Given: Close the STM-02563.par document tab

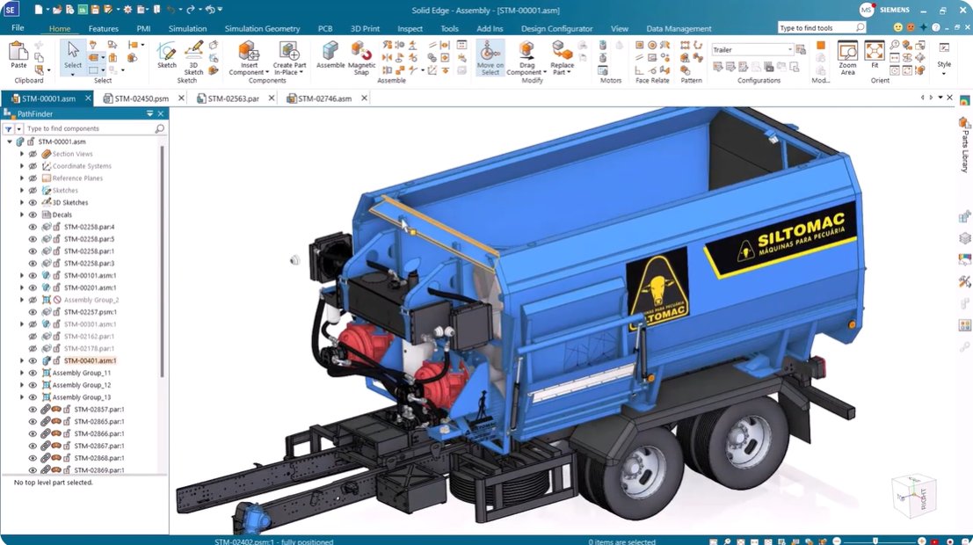Looking at the screenshot, I should point(272,98).
